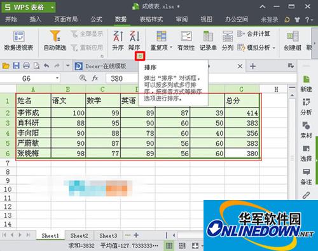Open 选择 panel in right sidebar
318x251 pixels.
point(306,154)
